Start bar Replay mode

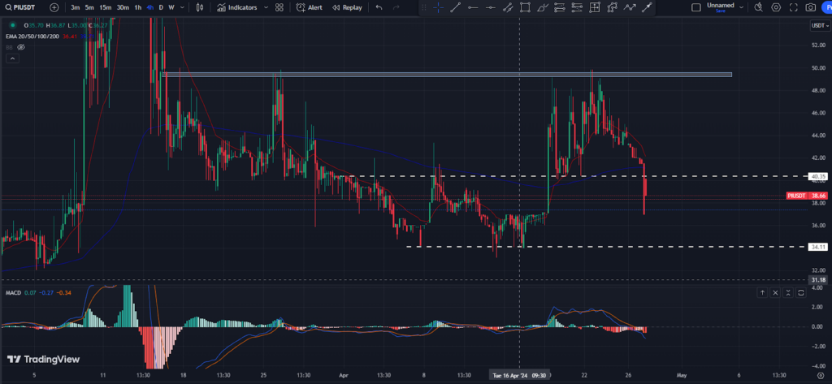pos(347,7)
